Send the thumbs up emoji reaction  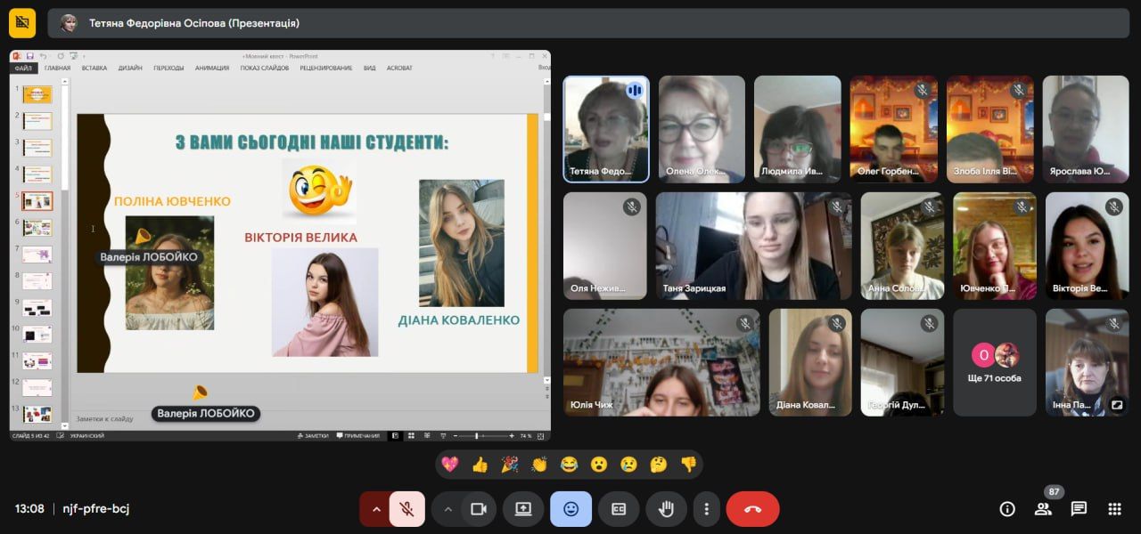coord(480,464)
